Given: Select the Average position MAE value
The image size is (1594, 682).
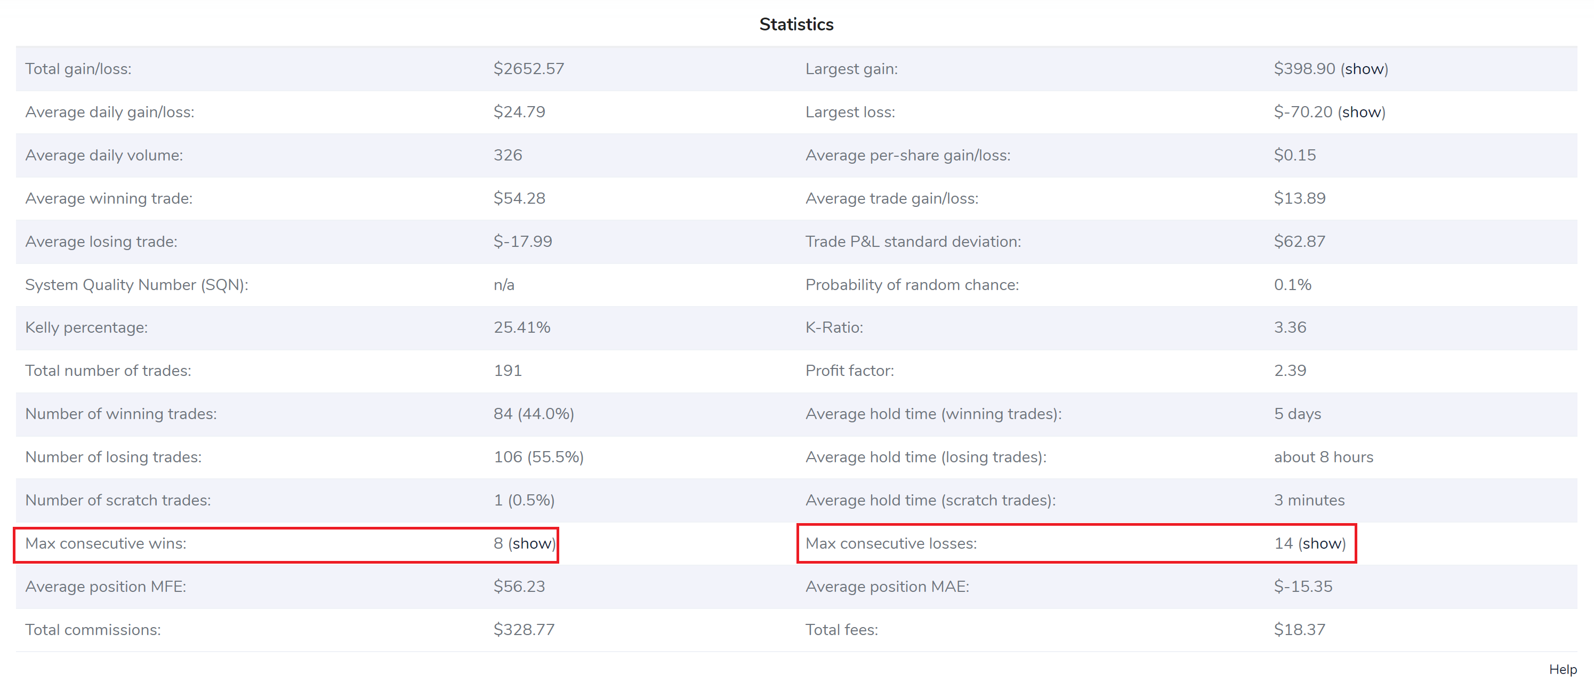Looking at the screenshot, I should [1302, 586].
